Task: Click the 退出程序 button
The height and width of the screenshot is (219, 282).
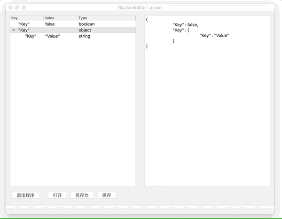Action: pyautogui.click(x=25, y=195)
